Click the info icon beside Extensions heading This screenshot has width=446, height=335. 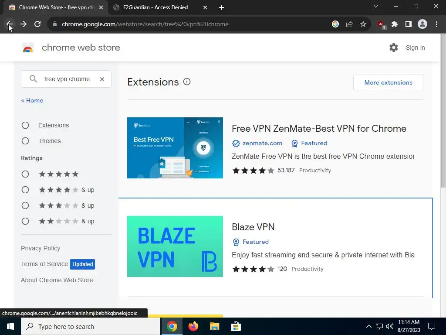tap(187, 82)
